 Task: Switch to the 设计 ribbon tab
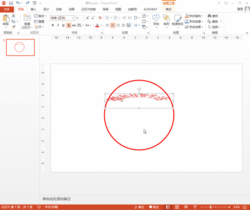(46, 9)
